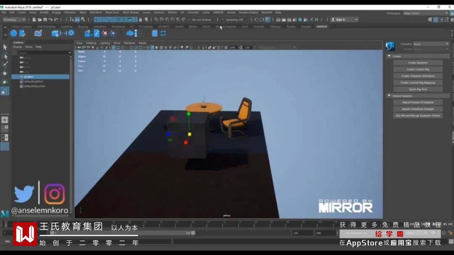Viewport: 454px width, 255px height.
Task: Toggle the second snap magnet icon
Action: tap(162, 20)
